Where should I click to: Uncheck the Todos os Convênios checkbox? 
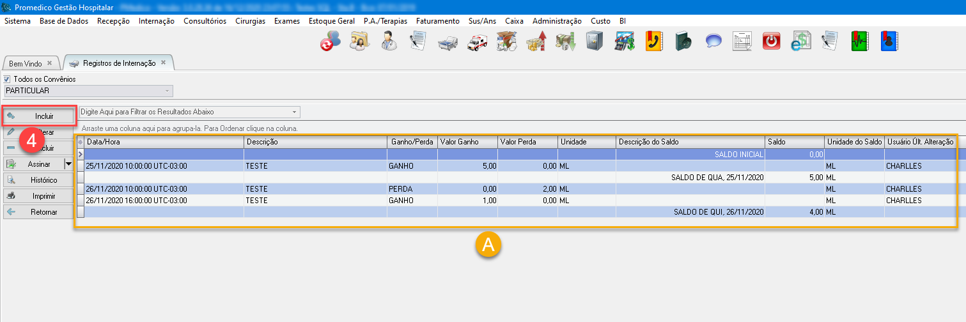pyautogui.click(x=8, y=79)
